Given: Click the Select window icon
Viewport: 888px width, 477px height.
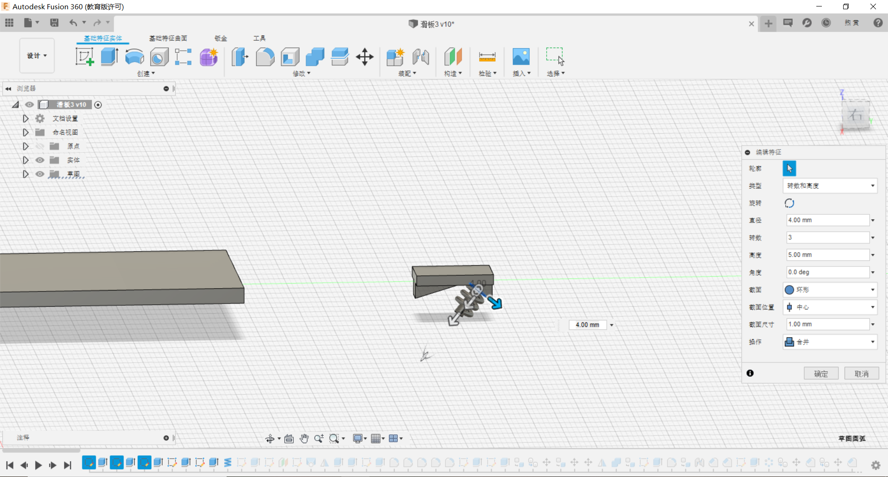Looking at the screenshot, I should click(555, 57).
